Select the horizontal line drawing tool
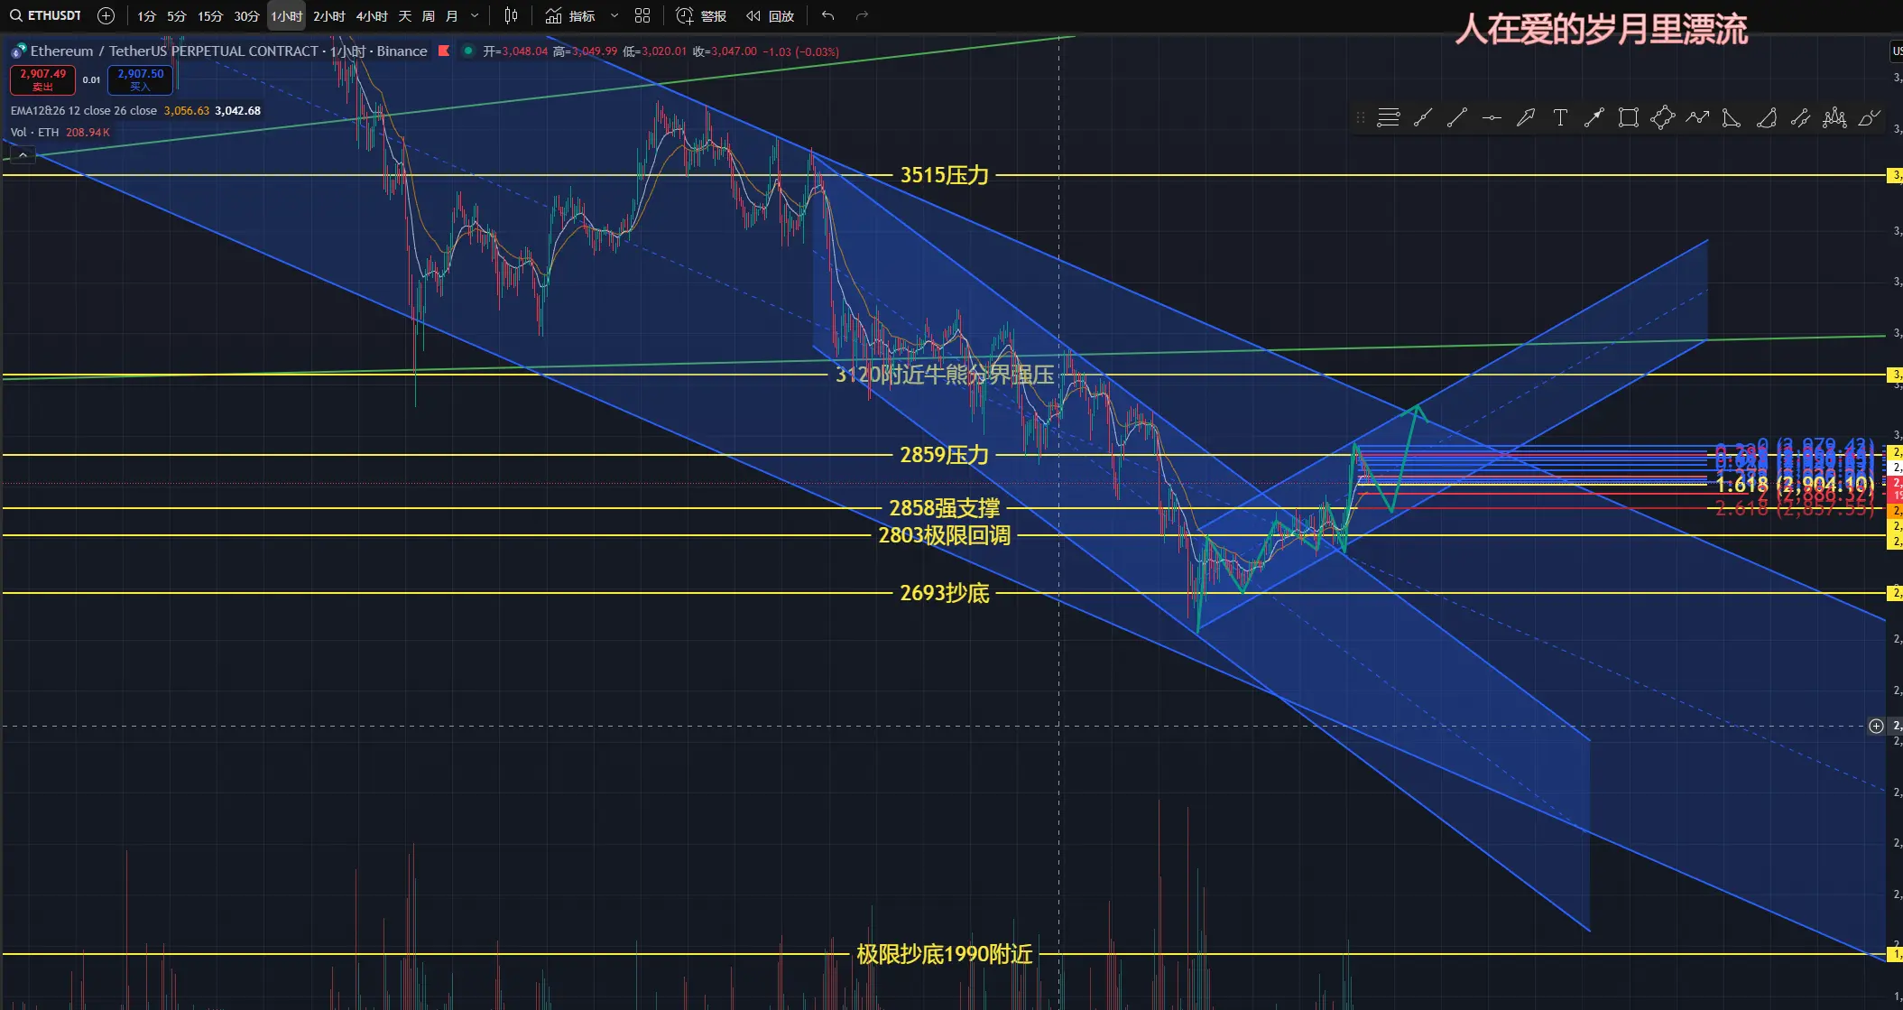Viewport: 1903px width, 1010px height. pos(1492,117)
